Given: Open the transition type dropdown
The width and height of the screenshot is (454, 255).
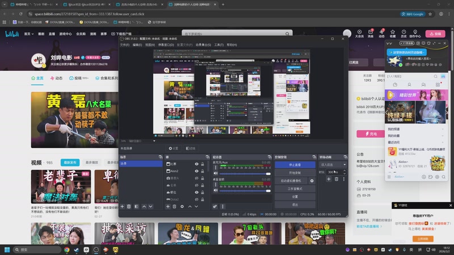Looking at the screenshot, I should (x=333, y=164).
